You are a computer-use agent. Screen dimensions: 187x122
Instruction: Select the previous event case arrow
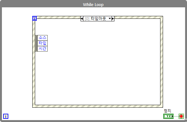click(x=82, y=19)
